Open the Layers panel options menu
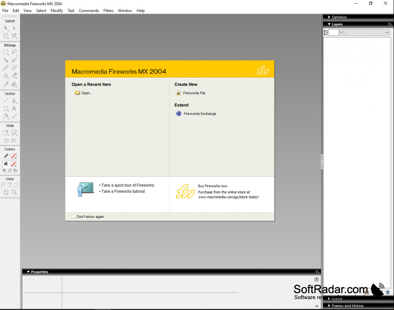The image size is (394, 310). point(390,24)
